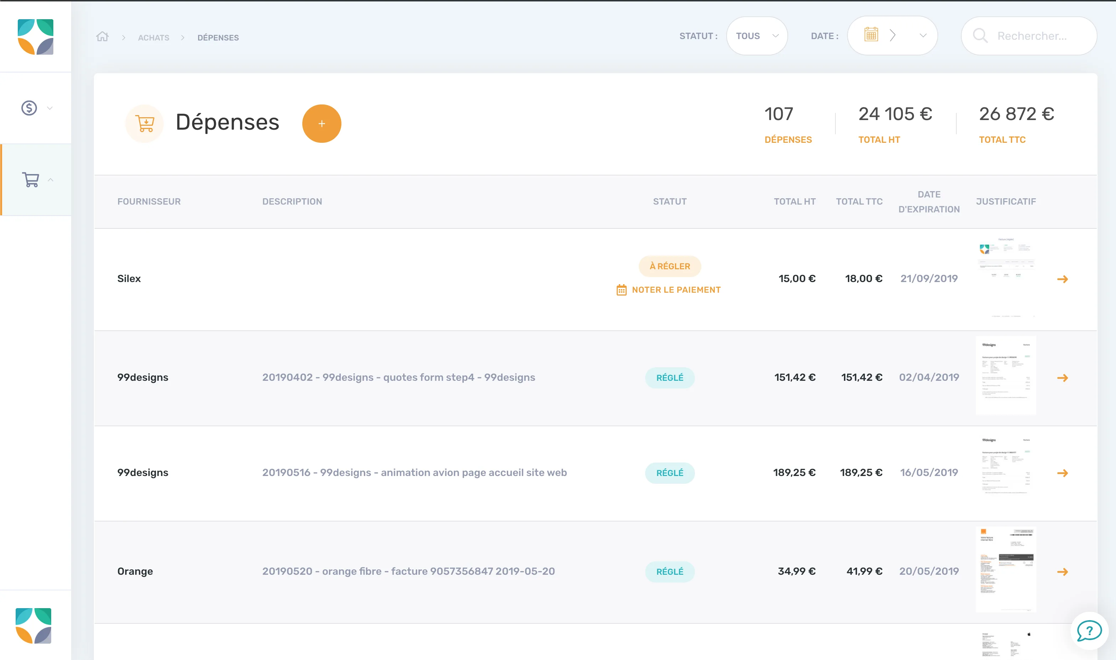Open the Statut TOUS dropdown
The image size is (1116, 660).
757,36
